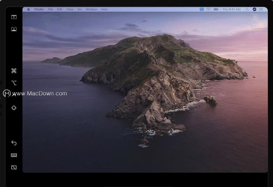Click the Thu 9:41 AM clock

click(231, 9)
